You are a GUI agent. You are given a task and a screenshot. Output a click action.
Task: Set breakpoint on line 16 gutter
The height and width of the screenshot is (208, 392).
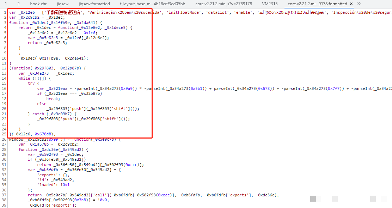(4, 88)
